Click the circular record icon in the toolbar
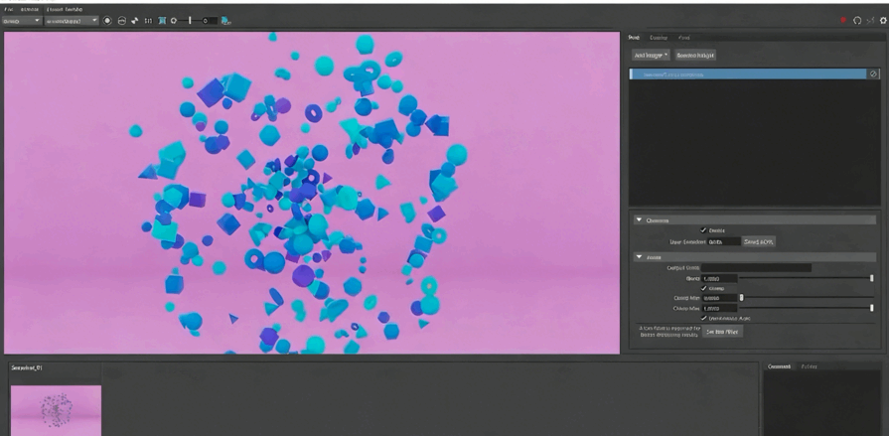The width and height of the screenshot is (889, 436). (x=106, y=20)
